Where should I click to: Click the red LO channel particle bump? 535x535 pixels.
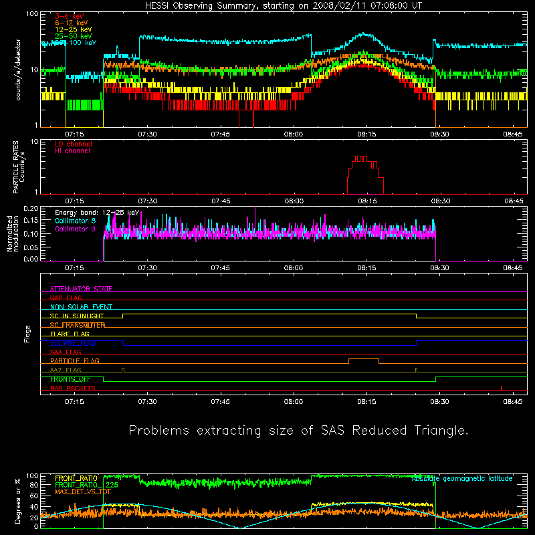click(x=365, y=175)
